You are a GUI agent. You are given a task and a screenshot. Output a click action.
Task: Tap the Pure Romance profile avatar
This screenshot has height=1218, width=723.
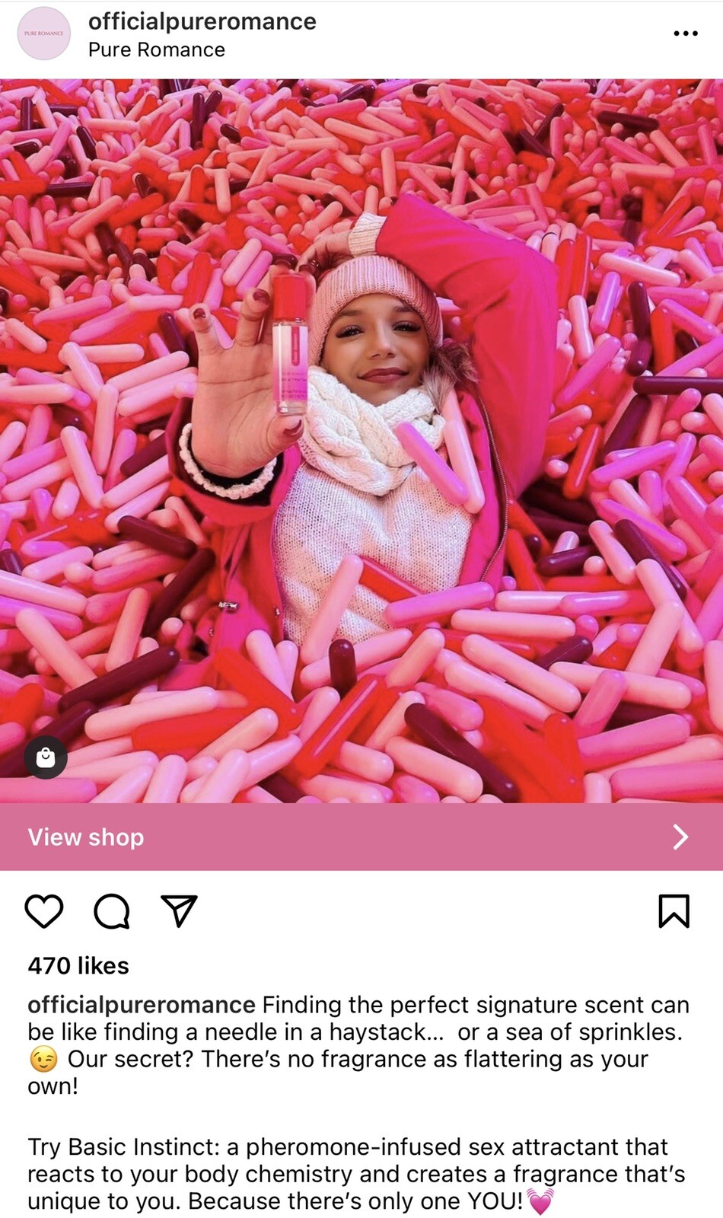pyautogui.click(x=44, y=33)
